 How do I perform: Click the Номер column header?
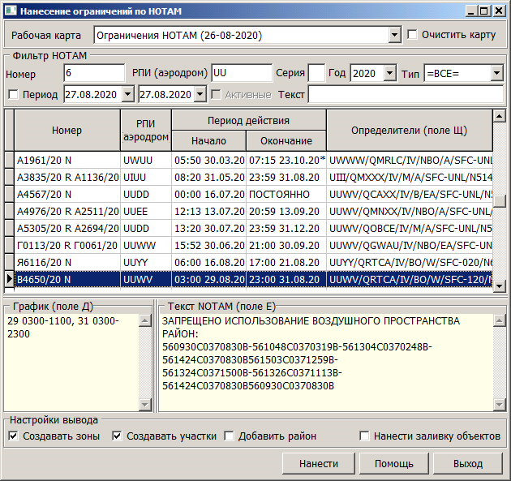(x=67, y=130)
